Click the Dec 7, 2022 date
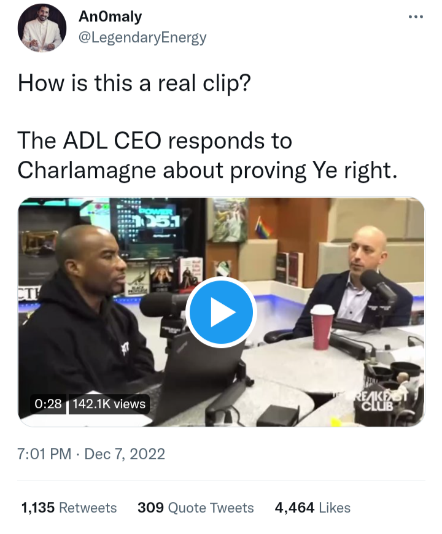Viewport: 442px width, 534px height. 125,454
